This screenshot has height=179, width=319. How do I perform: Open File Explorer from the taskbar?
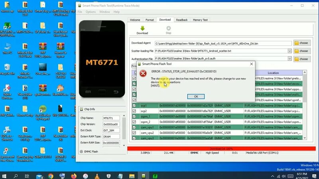tap(132, 176)
